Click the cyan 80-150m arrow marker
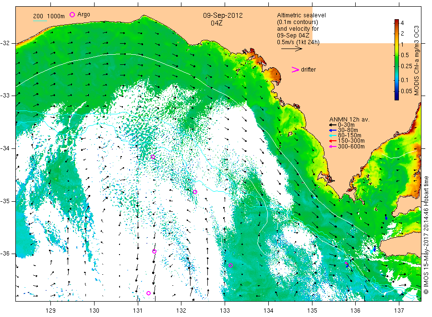The height and width of the screenshot is (317, 432). (333, 135)
